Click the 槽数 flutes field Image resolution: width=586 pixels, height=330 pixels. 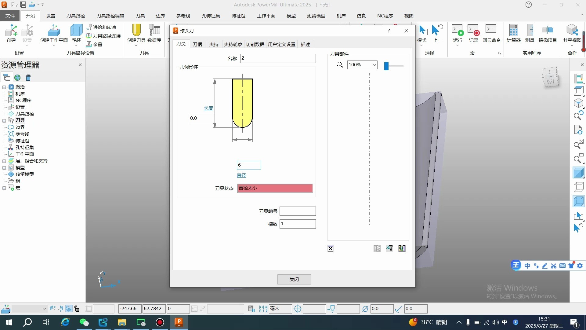coord(298,224)
